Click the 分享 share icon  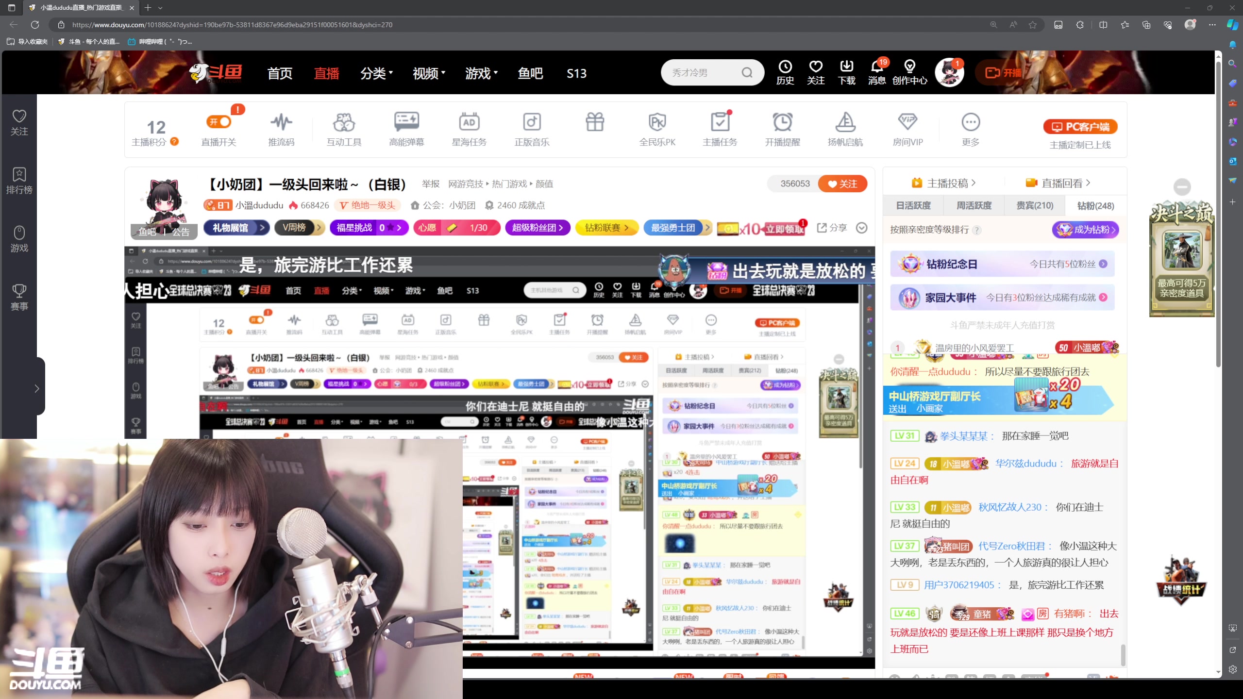832,228
